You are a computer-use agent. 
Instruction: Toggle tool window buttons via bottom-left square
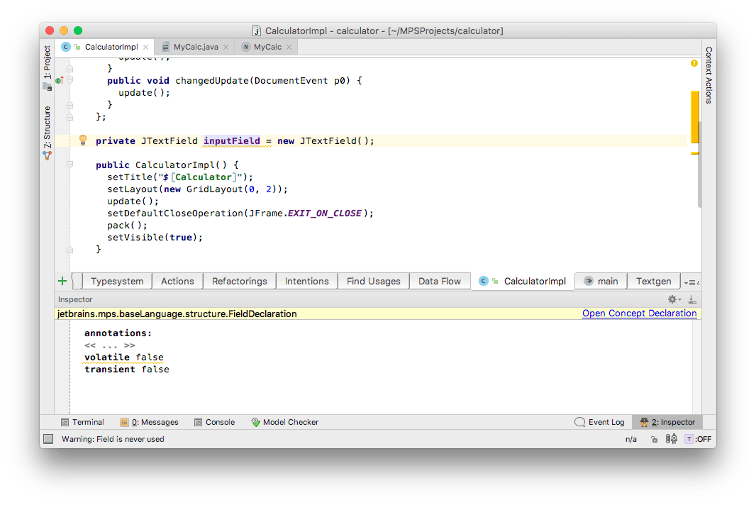(48, 439)
